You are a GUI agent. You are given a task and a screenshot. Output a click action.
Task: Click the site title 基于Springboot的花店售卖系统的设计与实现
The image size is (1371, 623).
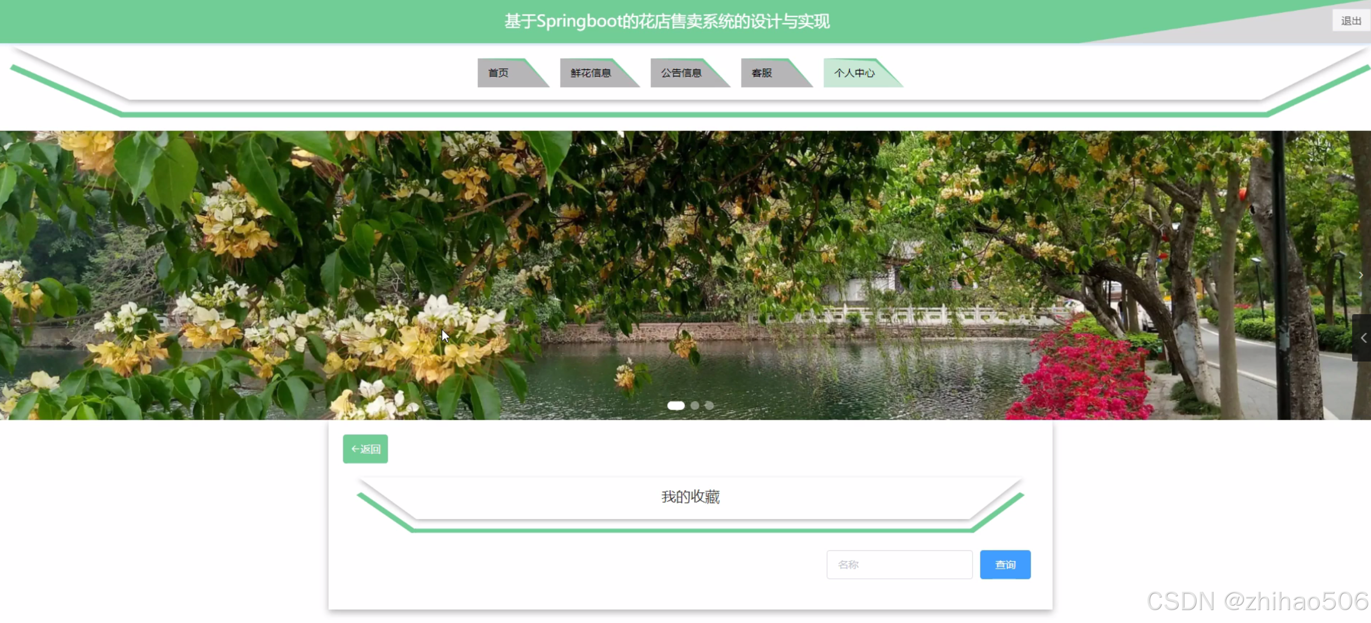tap(667, 22)
